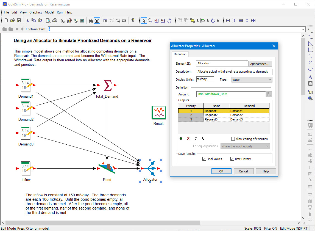This screenshot has width=315, height=231.
Task: Expand the Container Path dropdown
Action: pyautogui.click(x=303, y=29)
